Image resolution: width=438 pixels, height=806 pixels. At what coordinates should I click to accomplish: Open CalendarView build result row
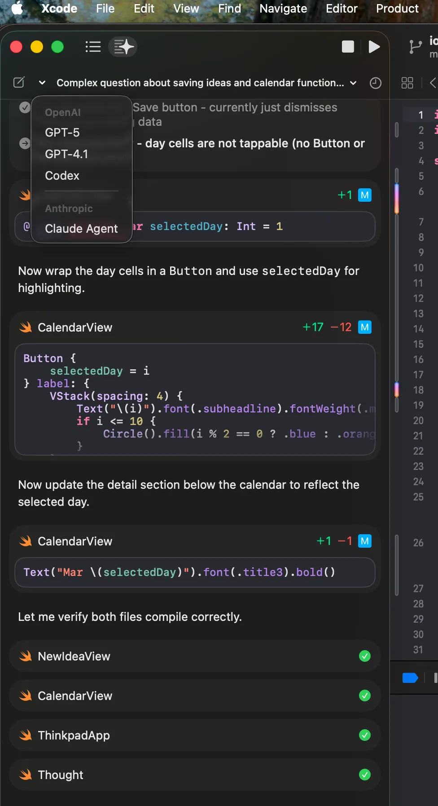click(195, 695)
